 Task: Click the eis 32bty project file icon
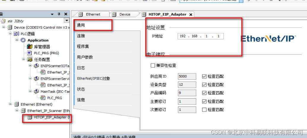pyautogui.click(x=3, y=21)
